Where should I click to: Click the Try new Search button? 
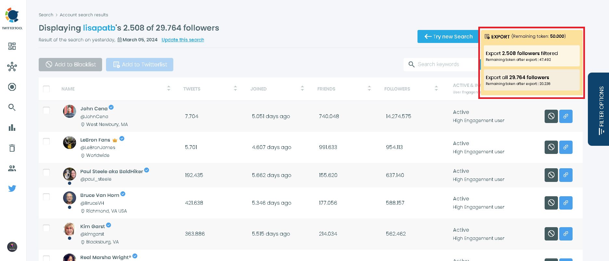[x=448, y=36]
